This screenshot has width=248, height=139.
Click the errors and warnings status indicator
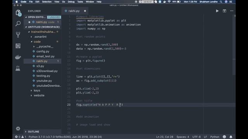tap(21, 137)
